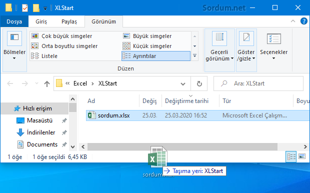310x193 pixels.
Task: Open the Dosya menu
Action: (14, 21)
